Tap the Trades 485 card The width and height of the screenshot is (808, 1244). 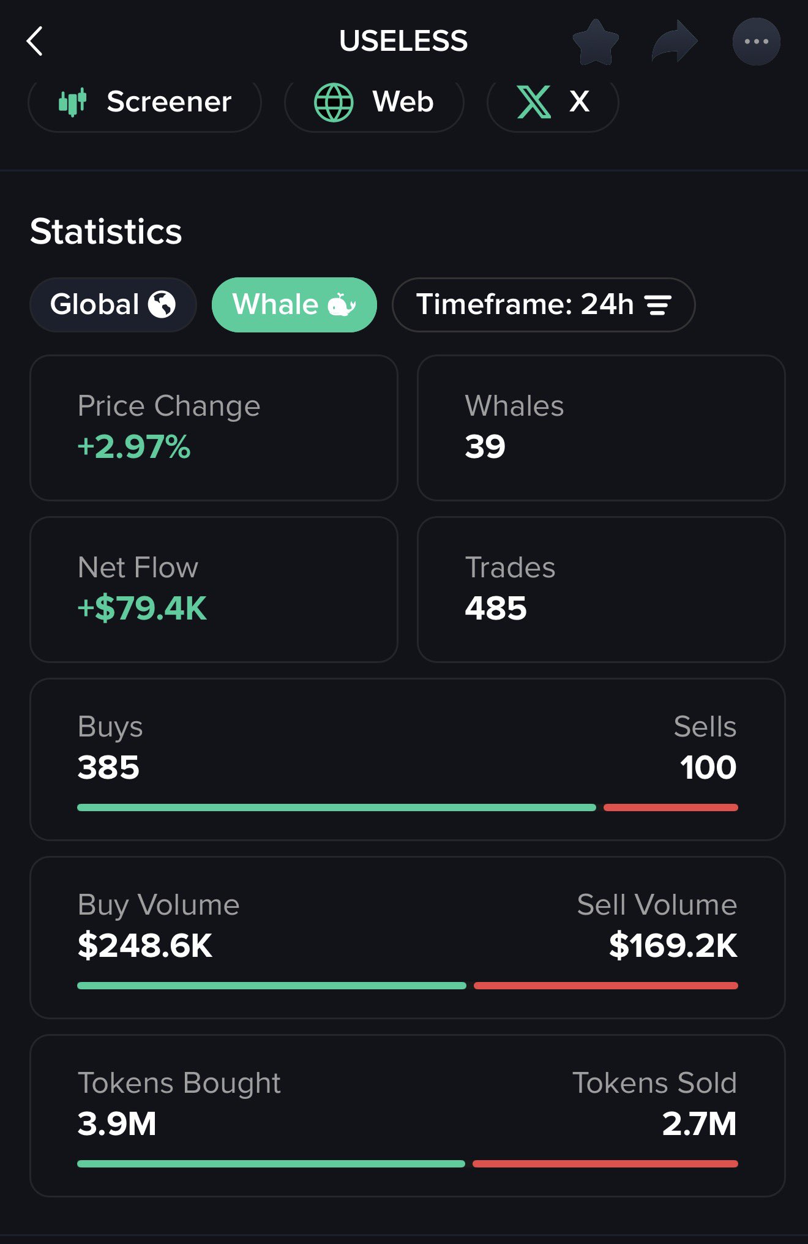[x=600, y=589]
